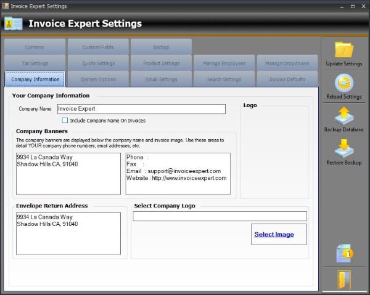The width and height of the screenshot is (370, 295).
Task: Click the Update Settings label
Action: 344,63
